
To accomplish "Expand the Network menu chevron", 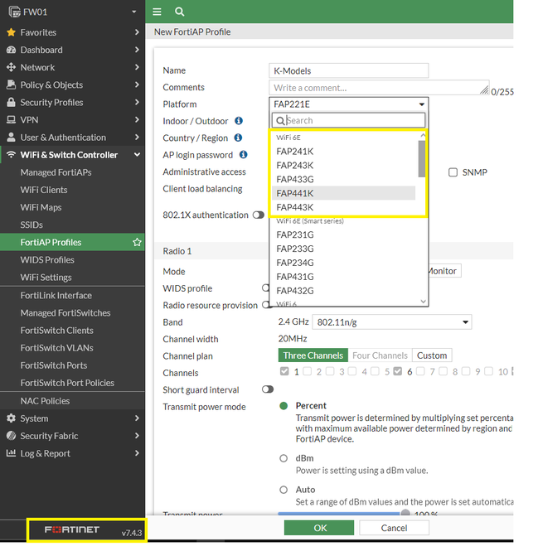I will tap(137, 67).
